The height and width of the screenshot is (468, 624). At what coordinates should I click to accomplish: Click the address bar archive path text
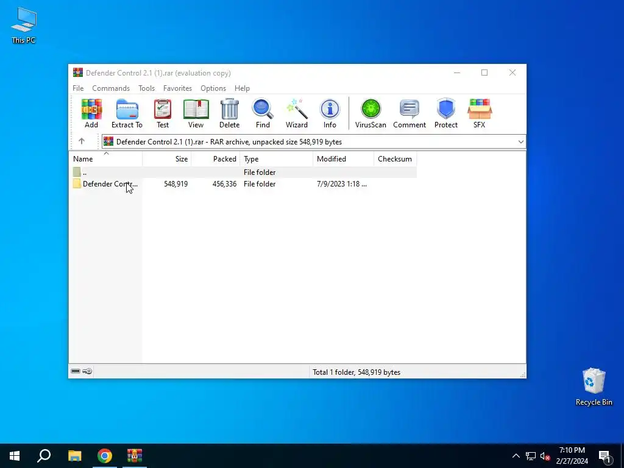[229, 142]
